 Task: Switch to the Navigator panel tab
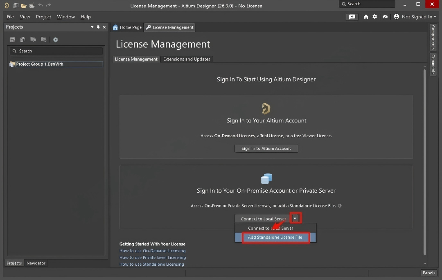(x=36, y=263)
